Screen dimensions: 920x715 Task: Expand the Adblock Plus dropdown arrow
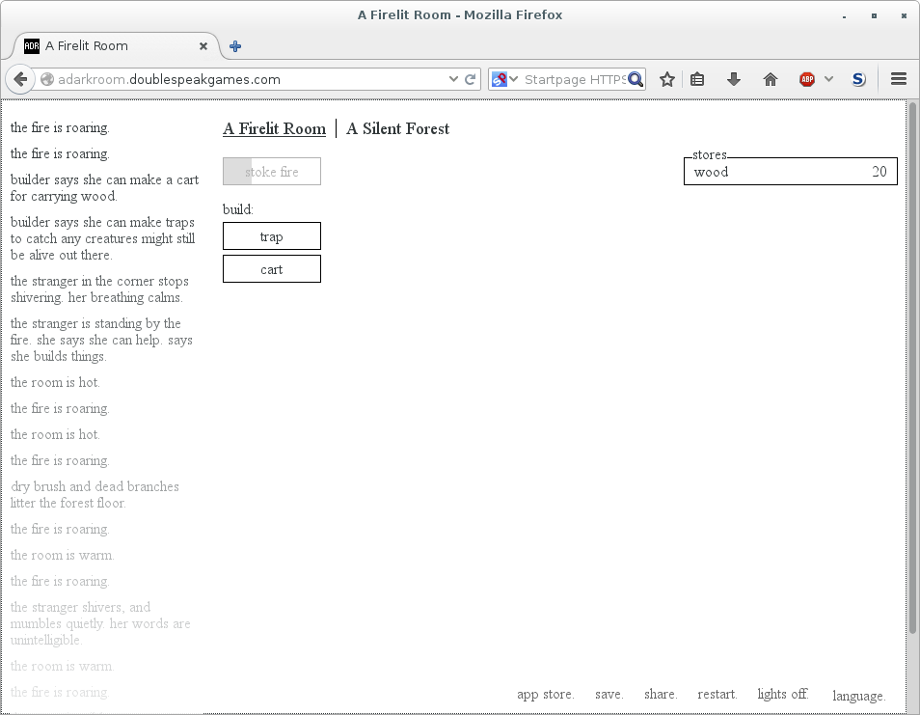828,80
